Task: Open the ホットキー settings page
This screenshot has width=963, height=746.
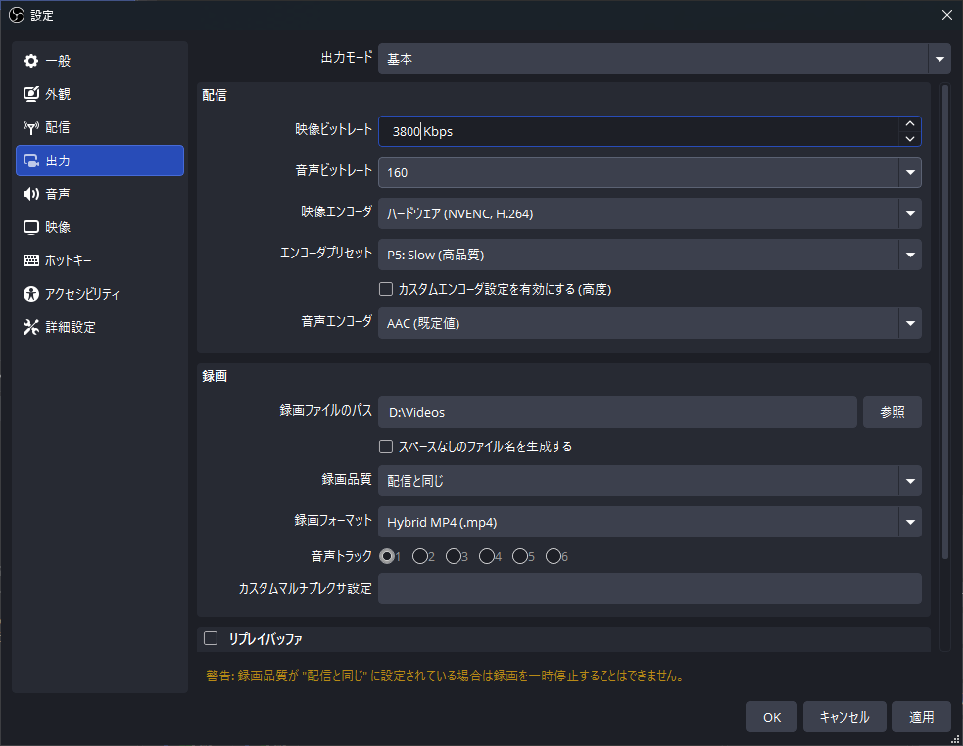Action: (100, 260)
